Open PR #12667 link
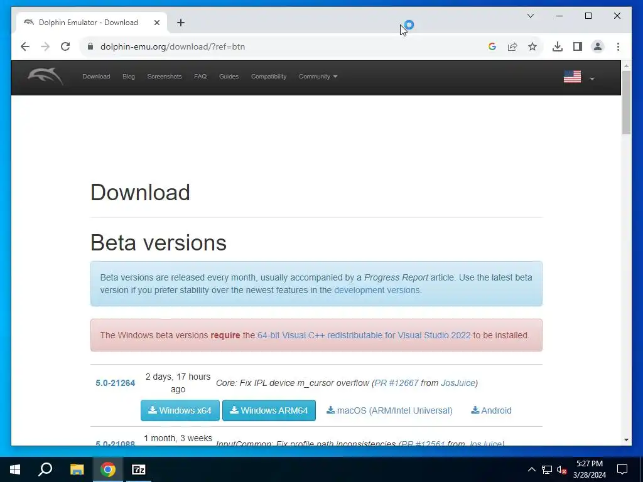 tap(397, 383)
